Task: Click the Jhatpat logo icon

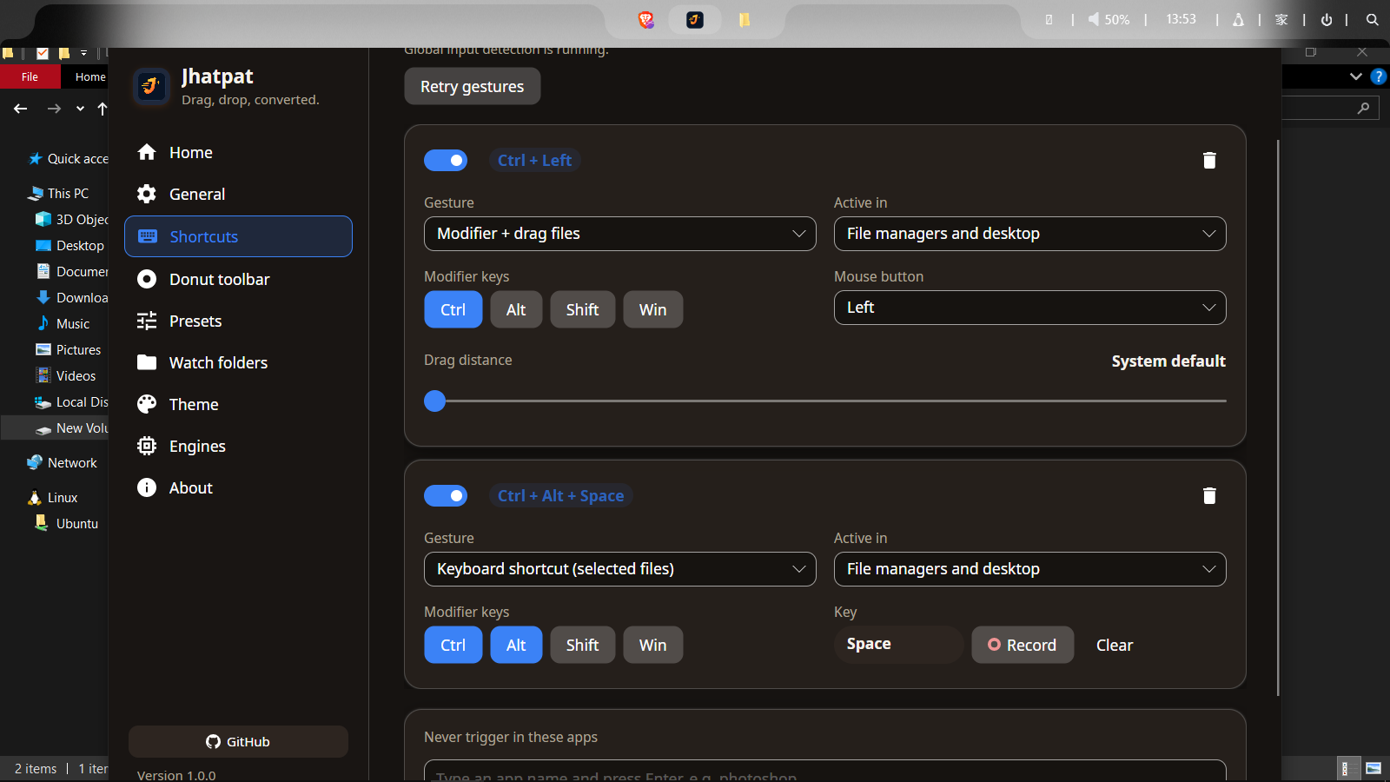Action: (x=152, y=86)
